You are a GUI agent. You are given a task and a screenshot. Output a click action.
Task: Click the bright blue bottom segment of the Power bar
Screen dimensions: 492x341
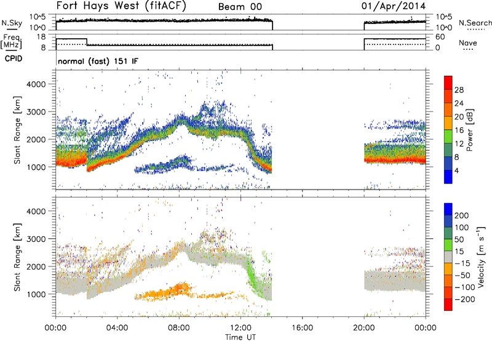(448, 177)
